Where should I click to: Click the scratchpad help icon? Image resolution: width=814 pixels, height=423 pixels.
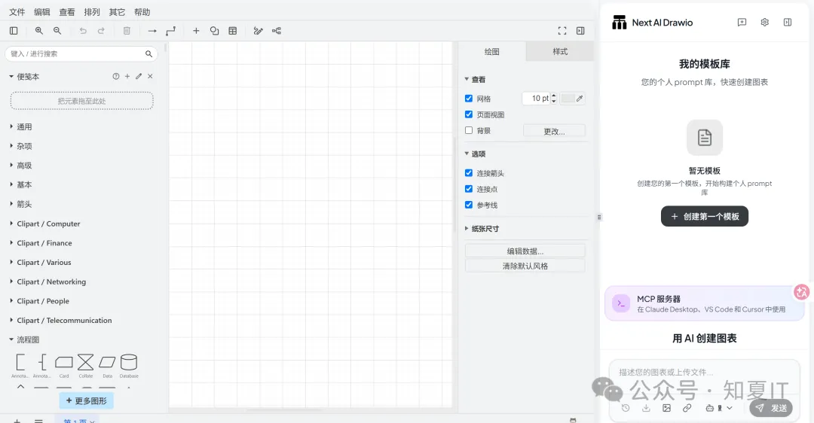[116, 76]
